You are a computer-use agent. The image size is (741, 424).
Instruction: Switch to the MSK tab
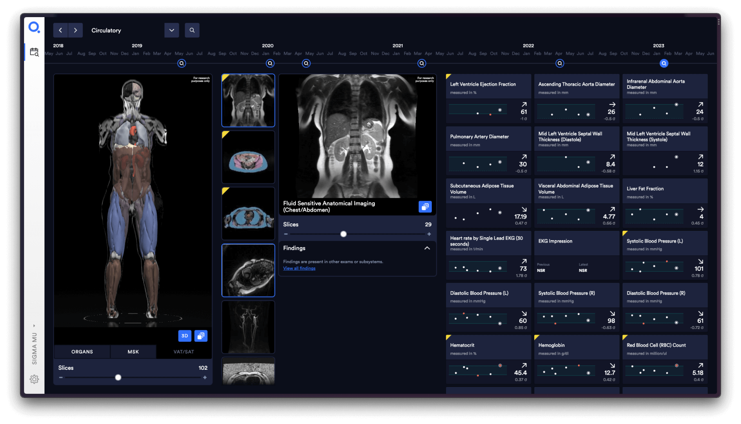(133, 352)
